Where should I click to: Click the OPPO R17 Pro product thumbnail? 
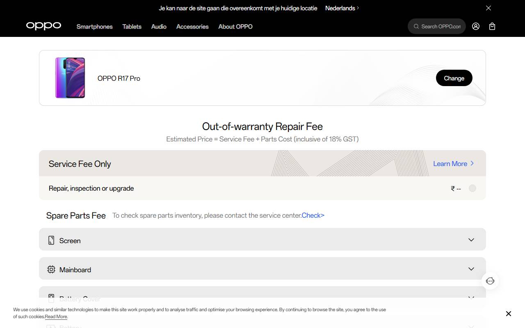pos(70,78)
